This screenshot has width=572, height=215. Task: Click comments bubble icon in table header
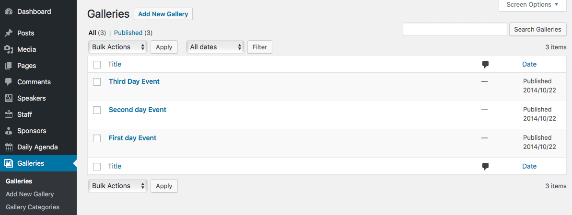[x=485, y=65]
